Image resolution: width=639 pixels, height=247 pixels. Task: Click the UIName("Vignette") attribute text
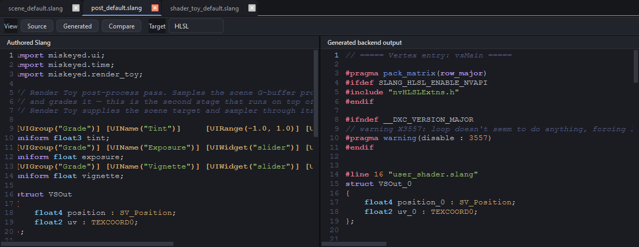153,166
